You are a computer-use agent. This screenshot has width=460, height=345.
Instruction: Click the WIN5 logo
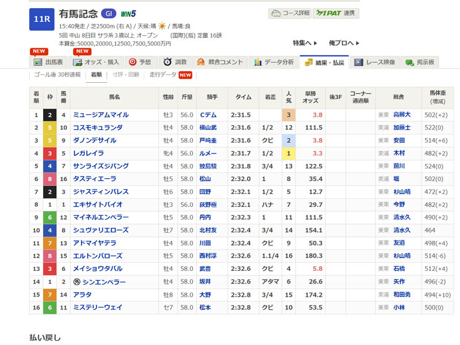pyautogui.click(x=128, y=14)
